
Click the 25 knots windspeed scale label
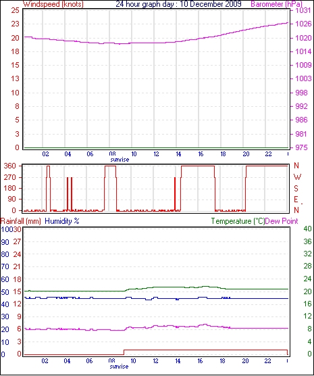[15, 10]
